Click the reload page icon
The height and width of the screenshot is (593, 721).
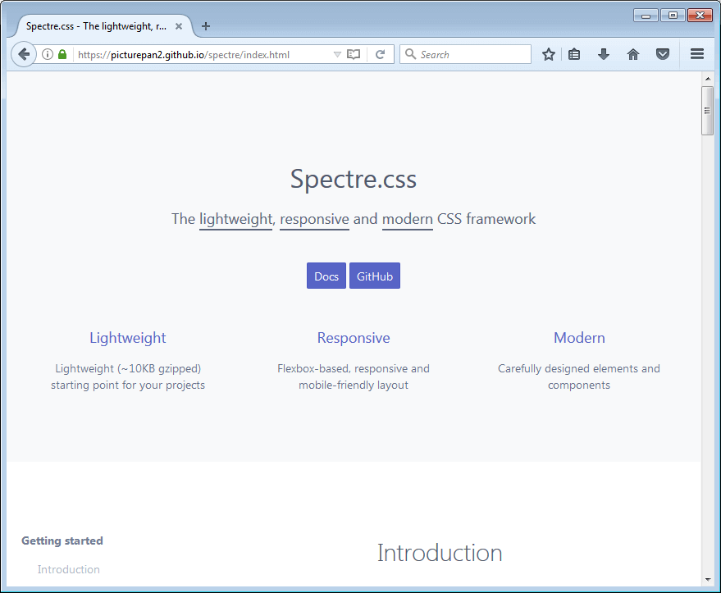[x=380, y=54]
